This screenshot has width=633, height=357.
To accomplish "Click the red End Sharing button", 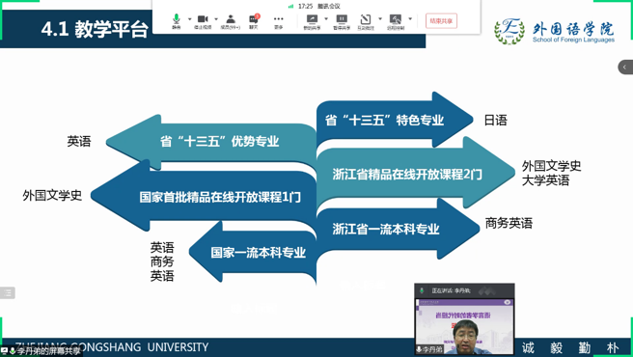I will (x=441, y=21).
